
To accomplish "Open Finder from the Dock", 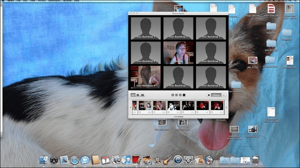I will [44, 160].
